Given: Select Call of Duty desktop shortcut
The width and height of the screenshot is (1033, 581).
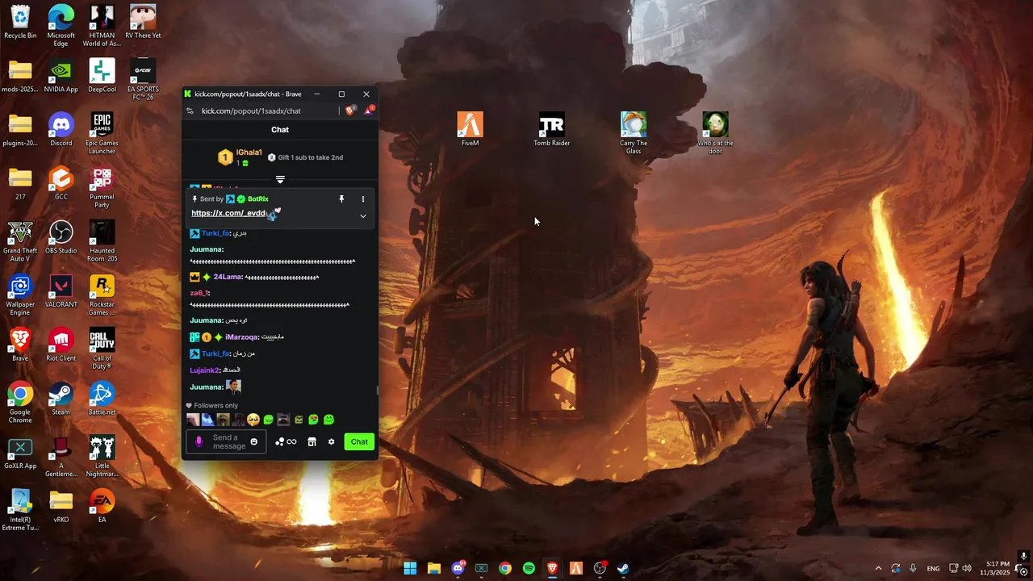Looking at the screenshot, I should 102,349.
